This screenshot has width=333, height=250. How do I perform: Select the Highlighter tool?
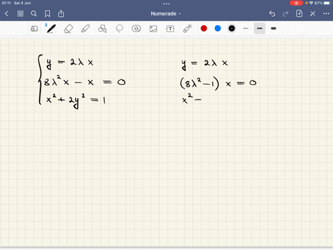pyautogui.click(x=85, y=28)
